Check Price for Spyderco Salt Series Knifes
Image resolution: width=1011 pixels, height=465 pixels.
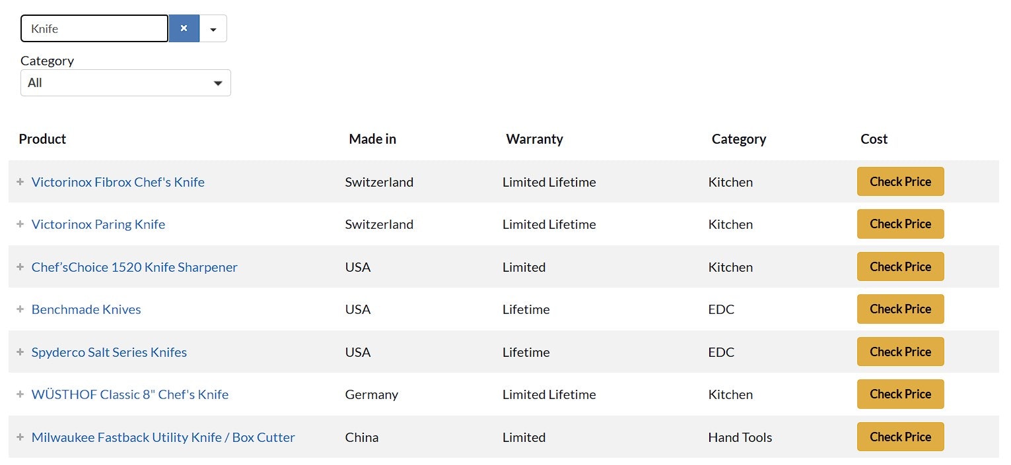(900, 352)
